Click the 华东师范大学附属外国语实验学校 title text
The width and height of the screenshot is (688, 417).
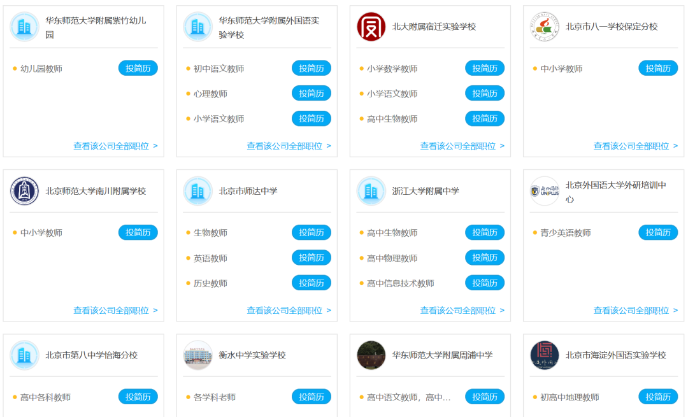[269, 27]
